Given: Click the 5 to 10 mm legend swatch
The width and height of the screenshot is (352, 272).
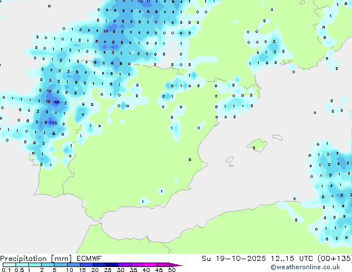Looking at the screenshot, I should [x=61, y=265].
